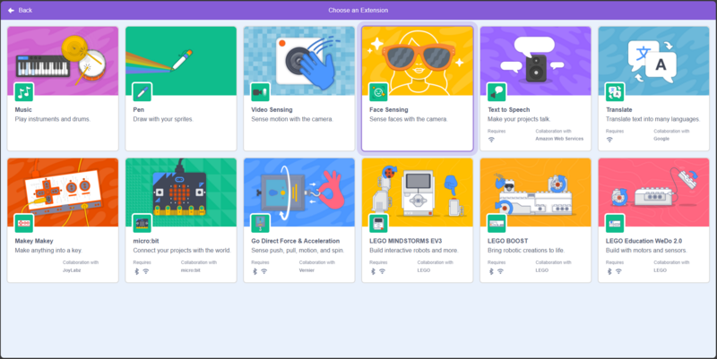The width and height of the screenshot is (717, 359).
Task: Click the 'Text to Speech' title
Action: tap(508, 109)
